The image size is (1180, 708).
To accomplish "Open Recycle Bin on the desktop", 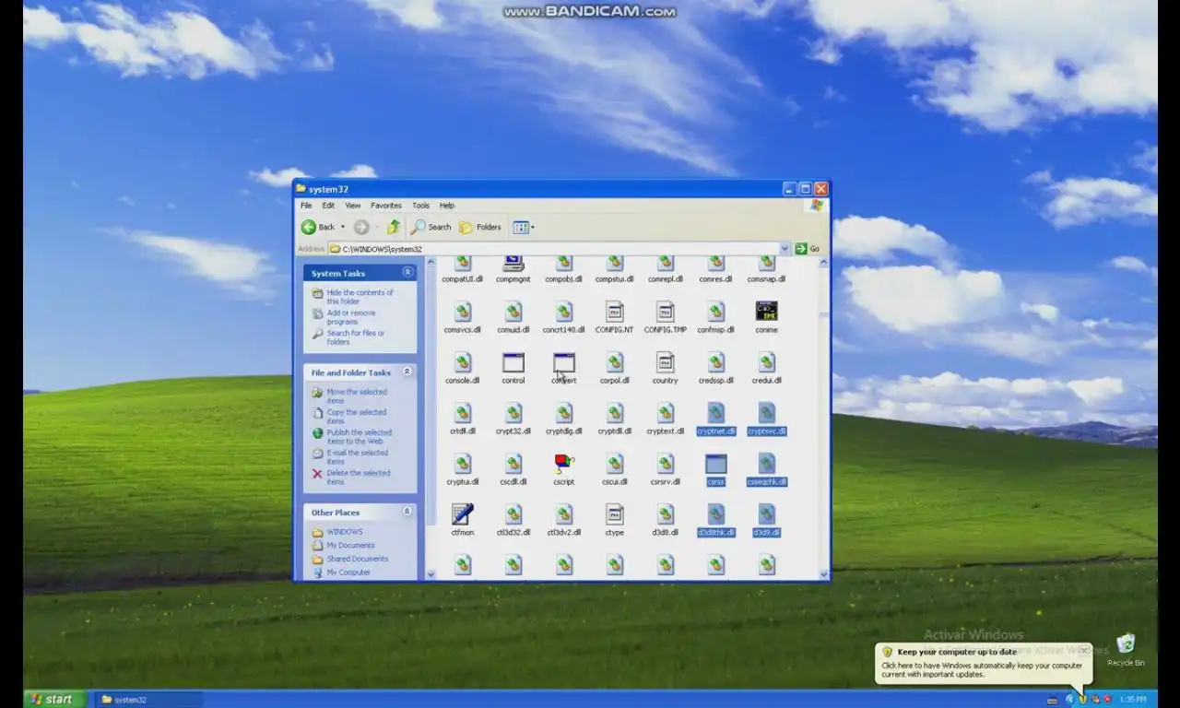I will pyautogui.click(x=1126, y=649).
